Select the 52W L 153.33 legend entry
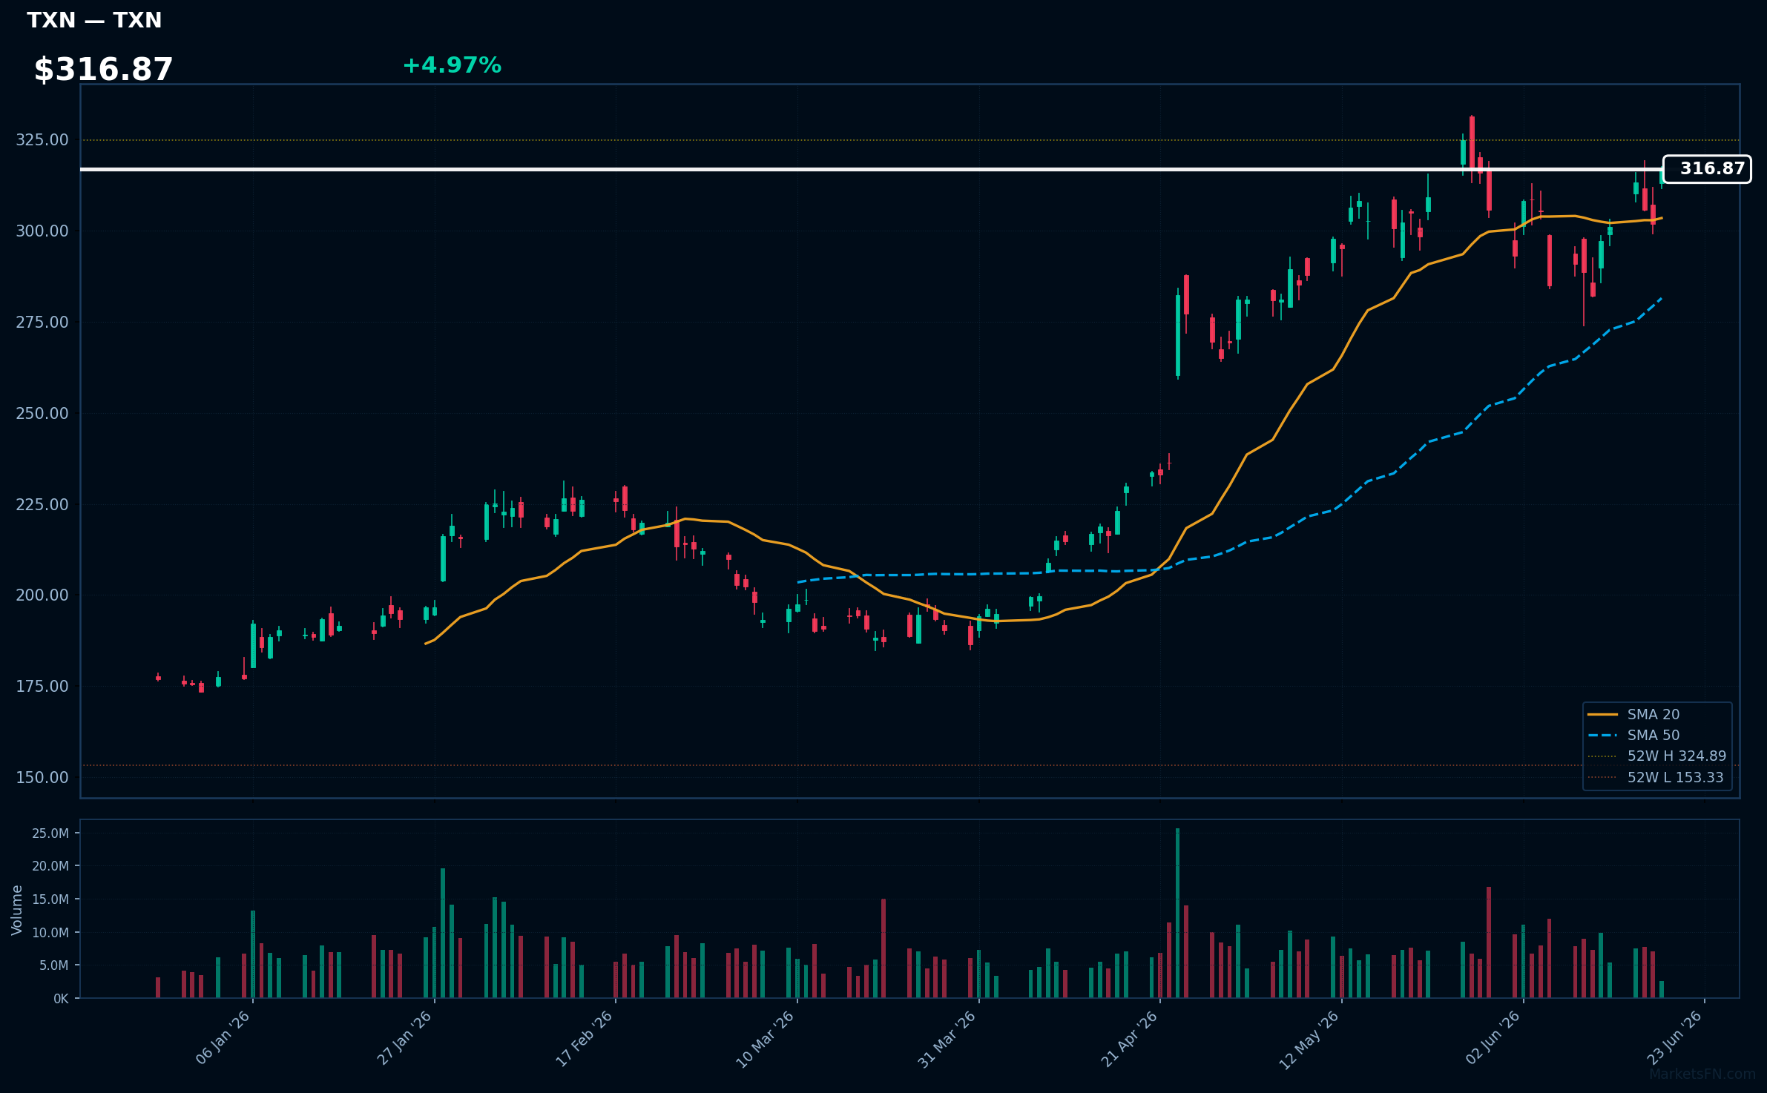 pos(1656,777)
